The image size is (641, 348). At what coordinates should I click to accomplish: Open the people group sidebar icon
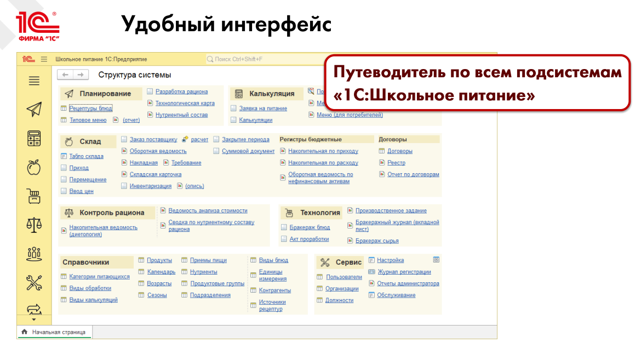click(x=34, y=254)
